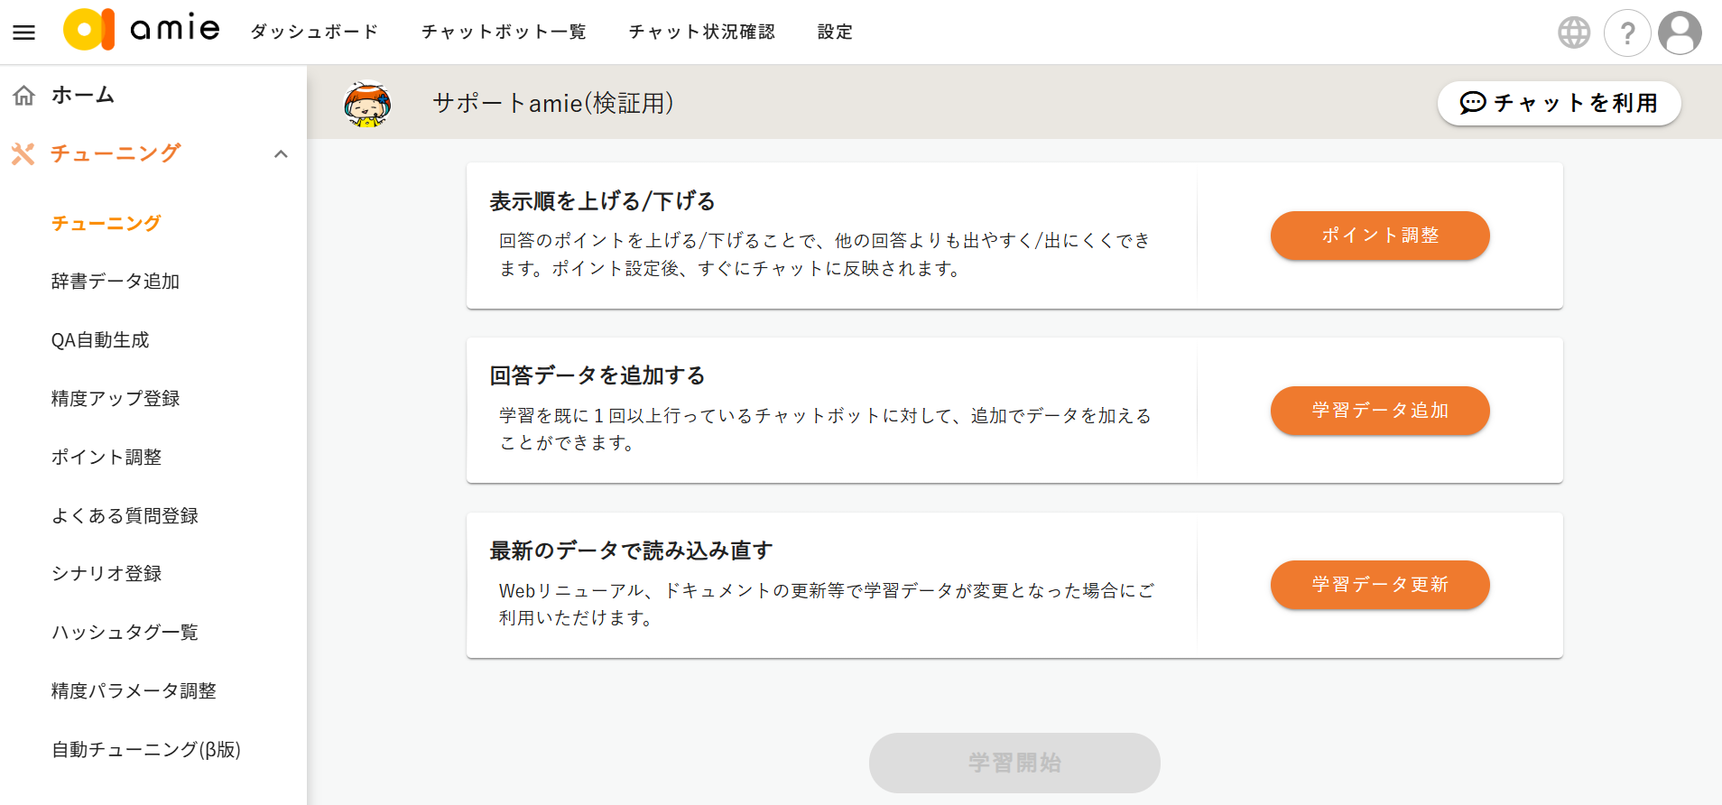
Task: Open the ダッシュボード menu
Action: coord(314,32)
